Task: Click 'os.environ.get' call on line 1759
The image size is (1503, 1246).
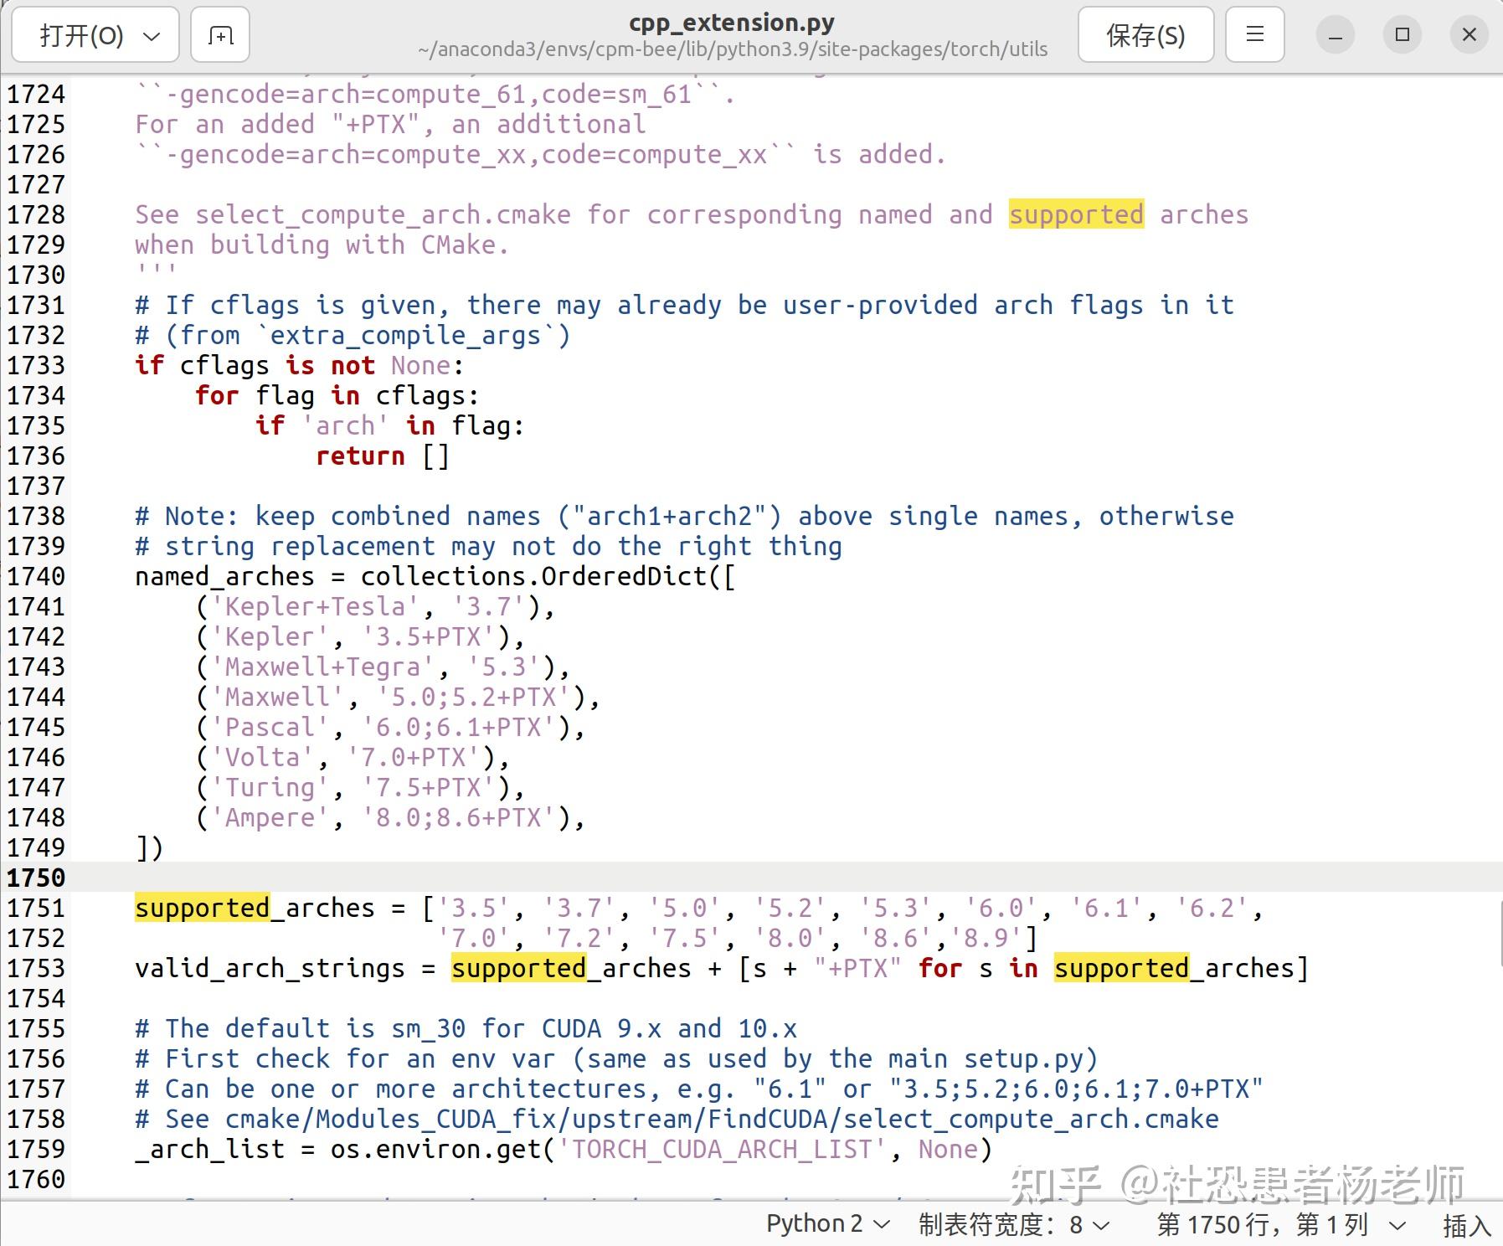Action: point(435,1149)
